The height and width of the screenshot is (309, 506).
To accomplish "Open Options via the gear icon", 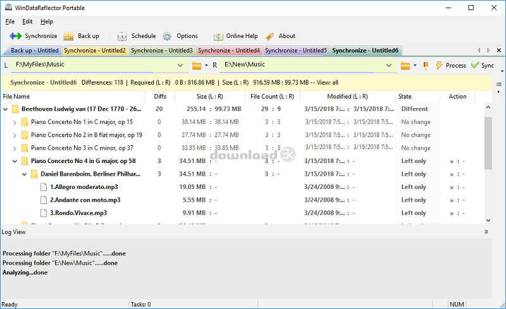I will tap(168, 36).
